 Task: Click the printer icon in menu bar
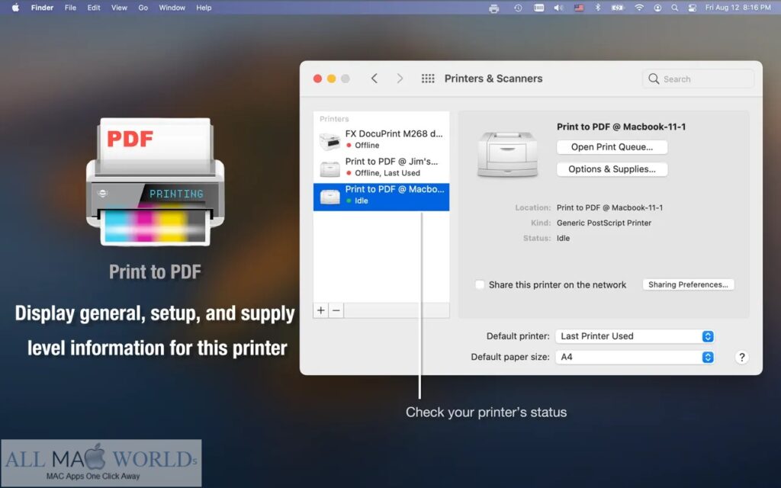pyautogui.click(x=493, y=8)
